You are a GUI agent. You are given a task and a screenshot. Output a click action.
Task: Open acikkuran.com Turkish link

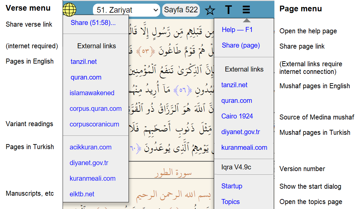point(91,147)
